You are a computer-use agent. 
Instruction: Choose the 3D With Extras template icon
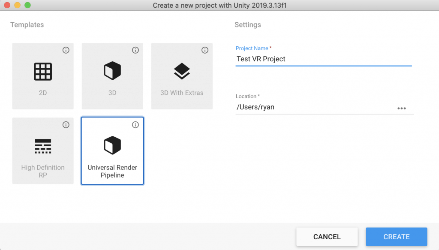pyautogui.click(x=182, y=71)
